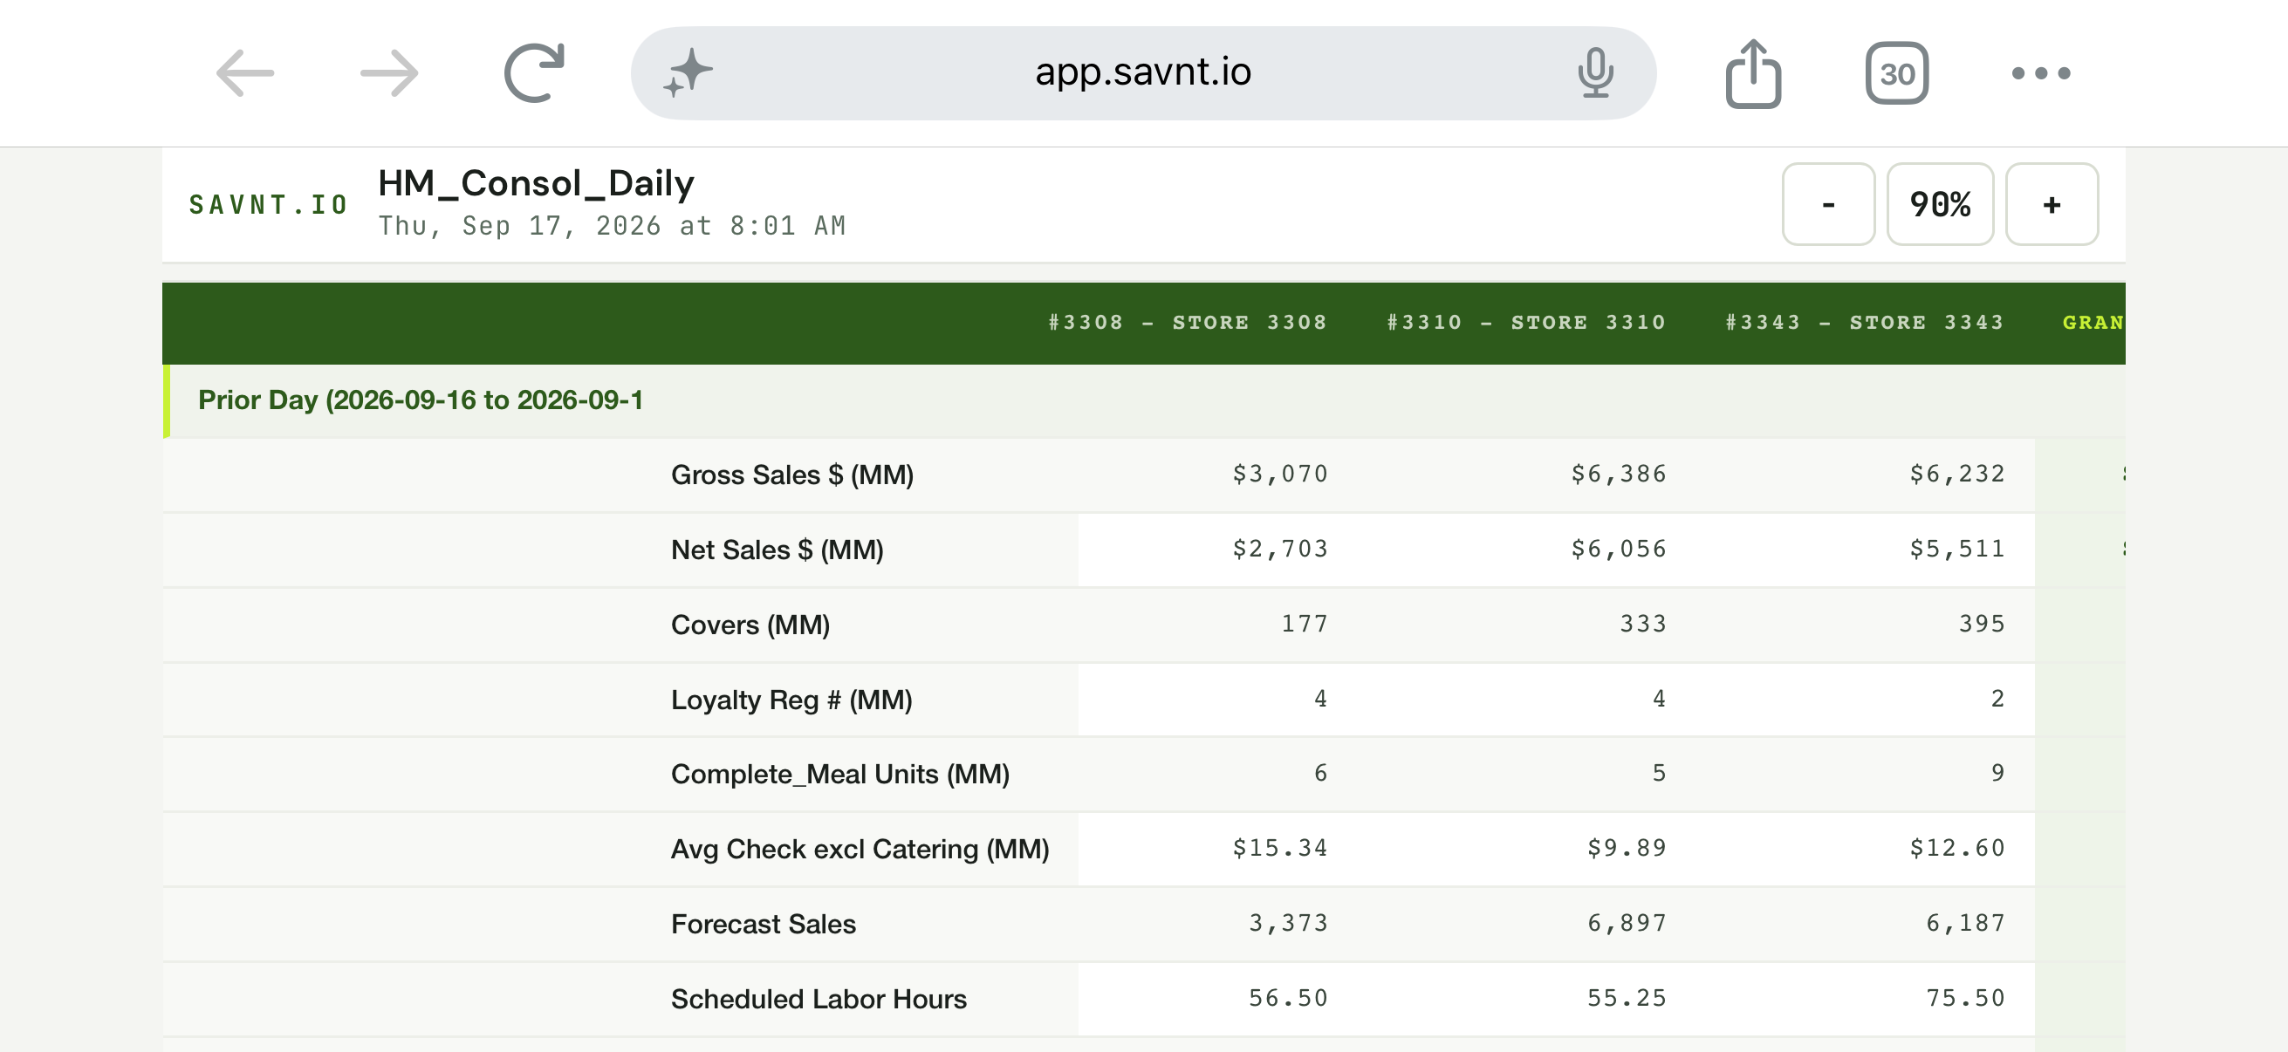Select the 75.50 scheduled labor hours cell
Screen dimensions: 2288x1052
1965,998
